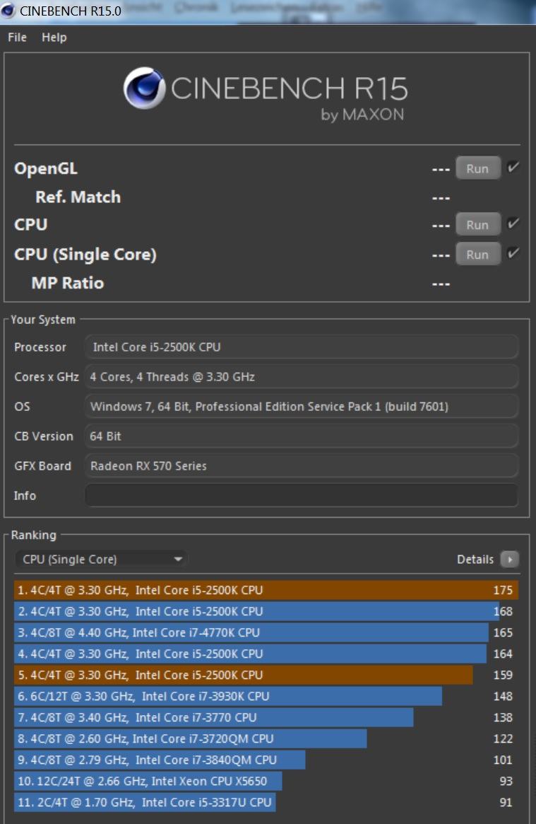This screenshot has height=824, width=536.
Task: Select the Core i7-4770K ranking bar
Action: 251,632
